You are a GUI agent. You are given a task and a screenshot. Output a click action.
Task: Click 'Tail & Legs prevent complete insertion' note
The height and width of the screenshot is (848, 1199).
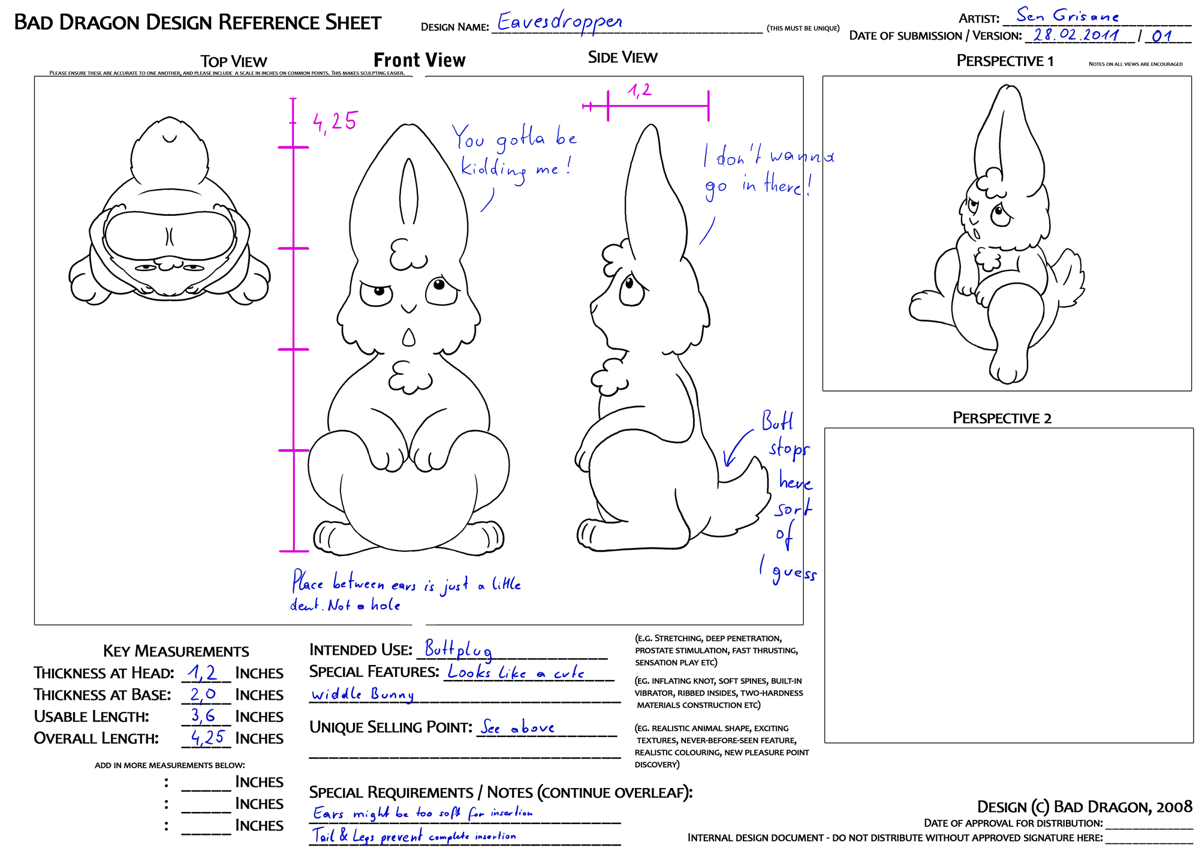click(414, 835)
